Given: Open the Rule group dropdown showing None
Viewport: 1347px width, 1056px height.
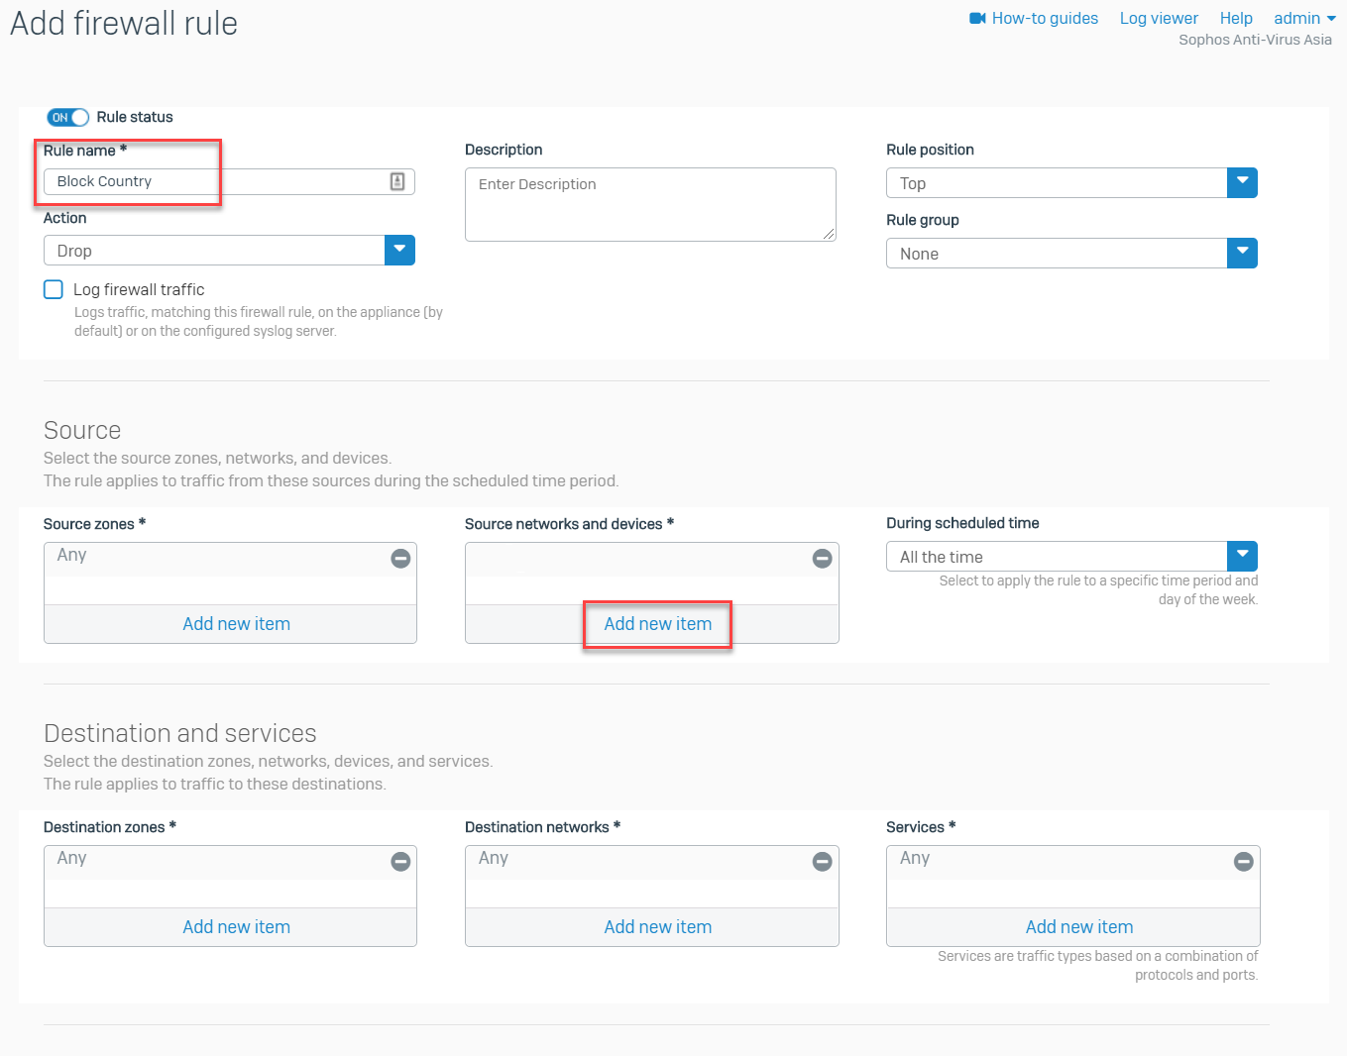Looking at the screenshot, I should pos(1242,253).
